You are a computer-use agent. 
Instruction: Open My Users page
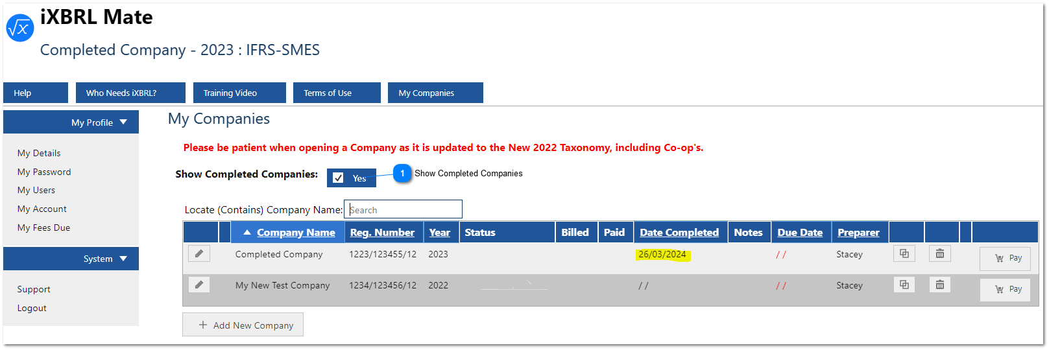[36, 190]
